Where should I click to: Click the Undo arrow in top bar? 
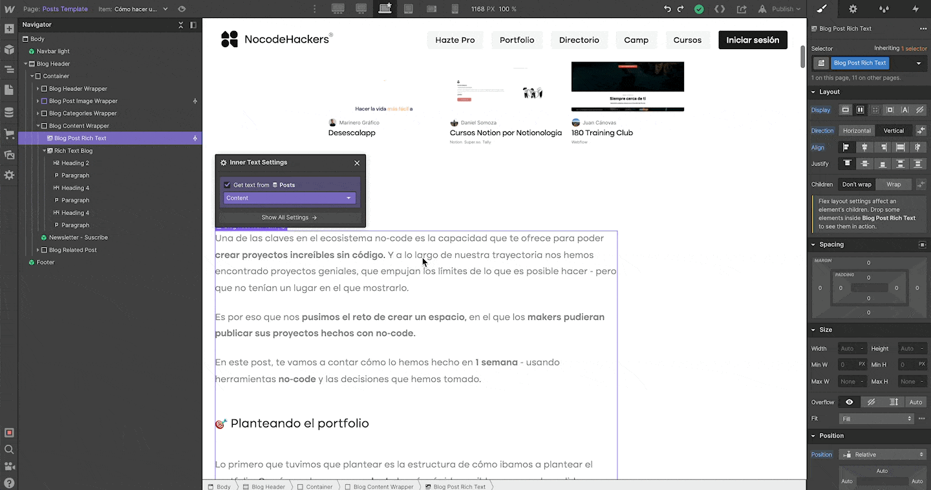667,9
